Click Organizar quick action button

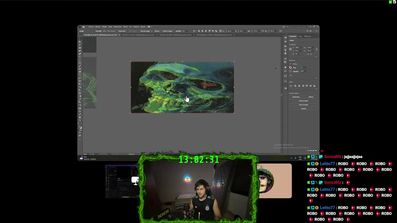click(x=304, y=108)
